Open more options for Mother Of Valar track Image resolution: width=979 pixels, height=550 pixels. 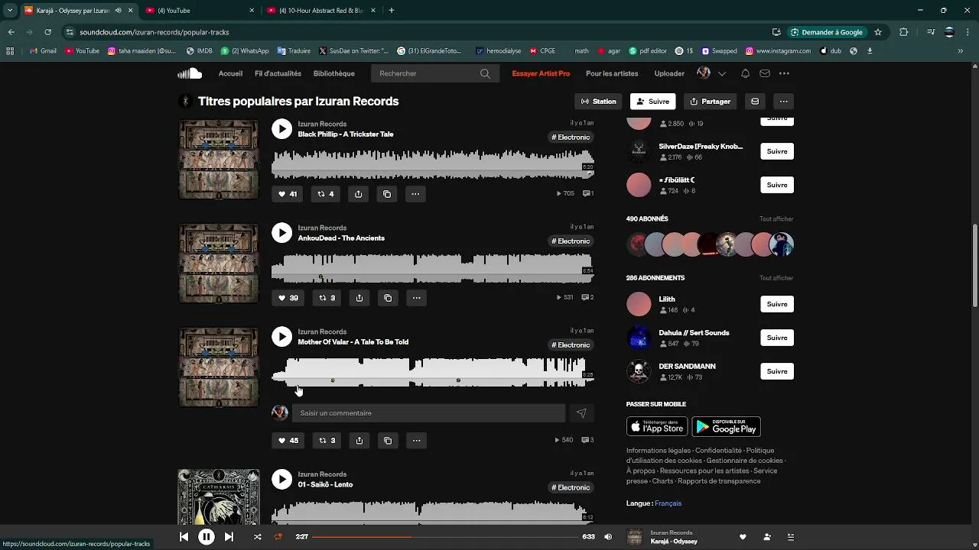tap(416, 441)
